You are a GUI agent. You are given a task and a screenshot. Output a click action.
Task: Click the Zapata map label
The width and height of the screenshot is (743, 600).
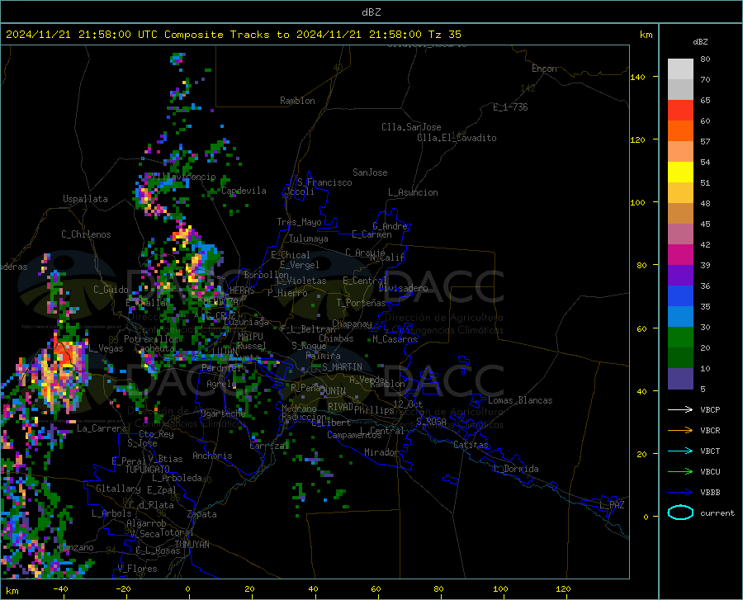tap(202, 514)
